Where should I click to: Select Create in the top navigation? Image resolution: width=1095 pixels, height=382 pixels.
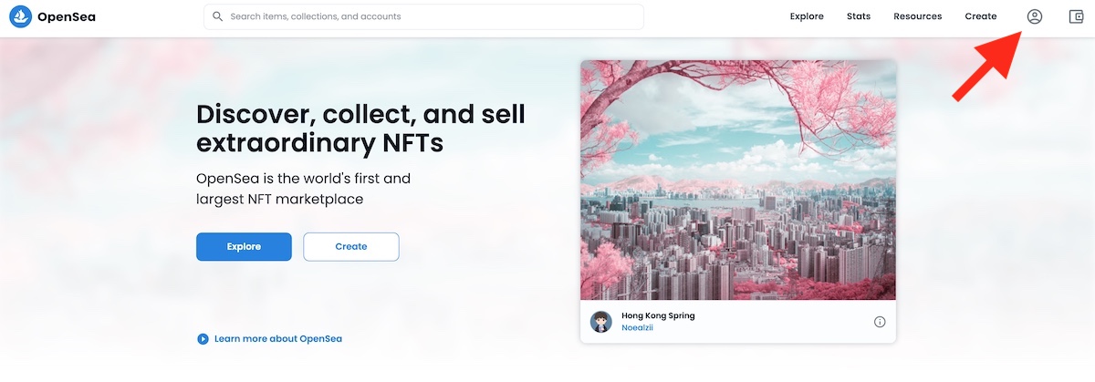tap(981, 16)
